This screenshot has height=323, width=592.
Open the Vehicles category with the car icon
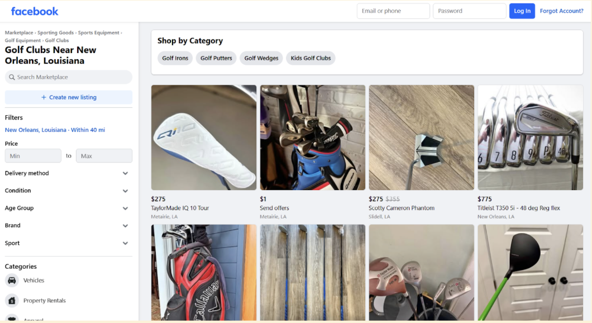(12, 280)
